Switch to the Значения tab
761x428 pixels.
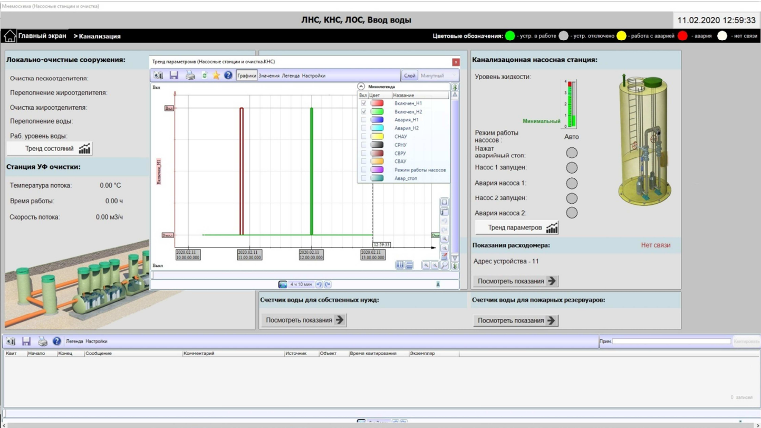[269, 75]
